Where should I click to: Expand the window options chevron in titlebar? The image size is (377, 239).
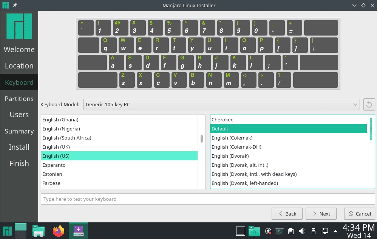coord(354,5)
